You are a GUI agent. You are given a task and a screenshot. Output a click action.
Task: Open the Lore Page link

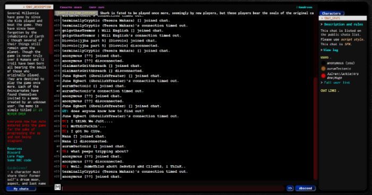click(15, 156)
